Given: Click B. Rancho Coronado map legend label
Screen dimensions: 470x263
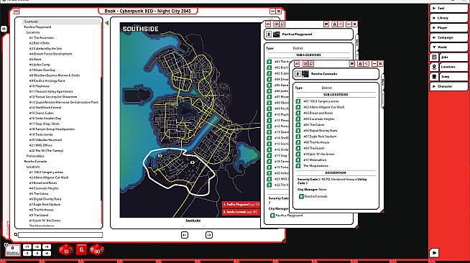Looking at the screenshot, I should (241, 212).
